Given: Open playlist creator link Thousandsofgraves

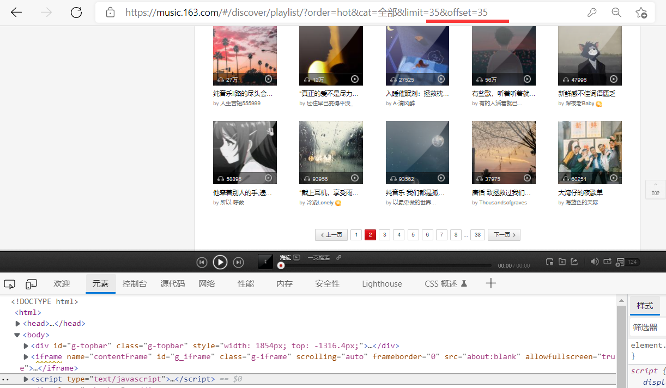Looking at the screenshot, I should coord(503,203).
